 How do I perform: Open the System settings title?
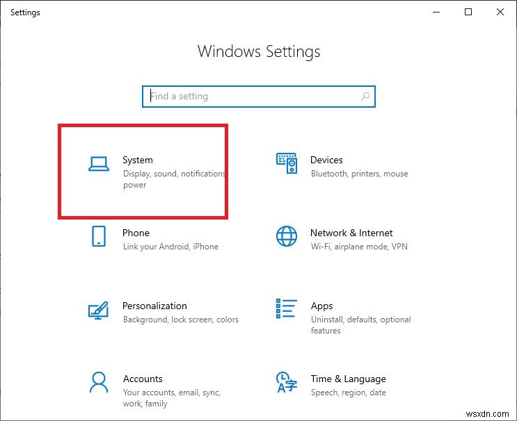(x=138, y=160)
